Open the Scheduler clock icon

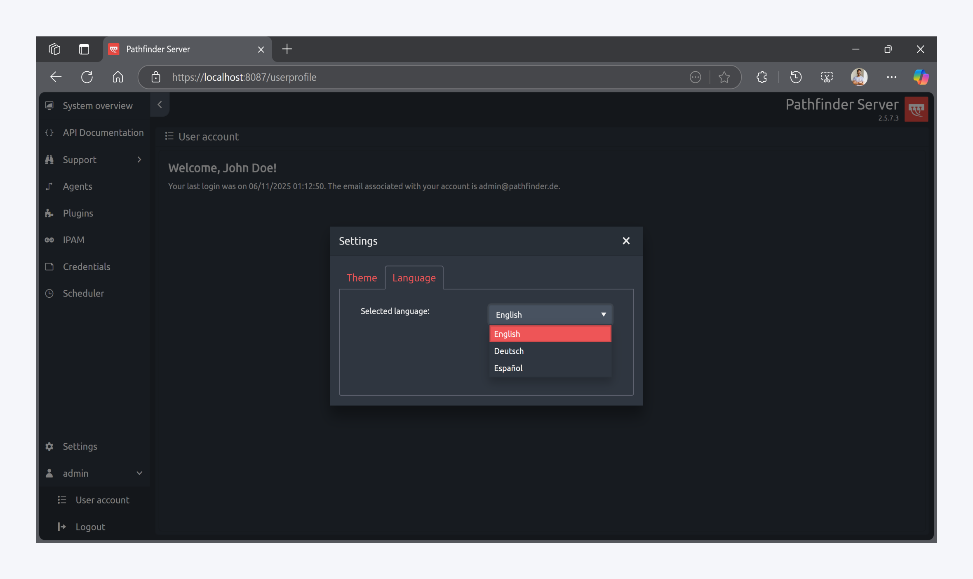49,293
